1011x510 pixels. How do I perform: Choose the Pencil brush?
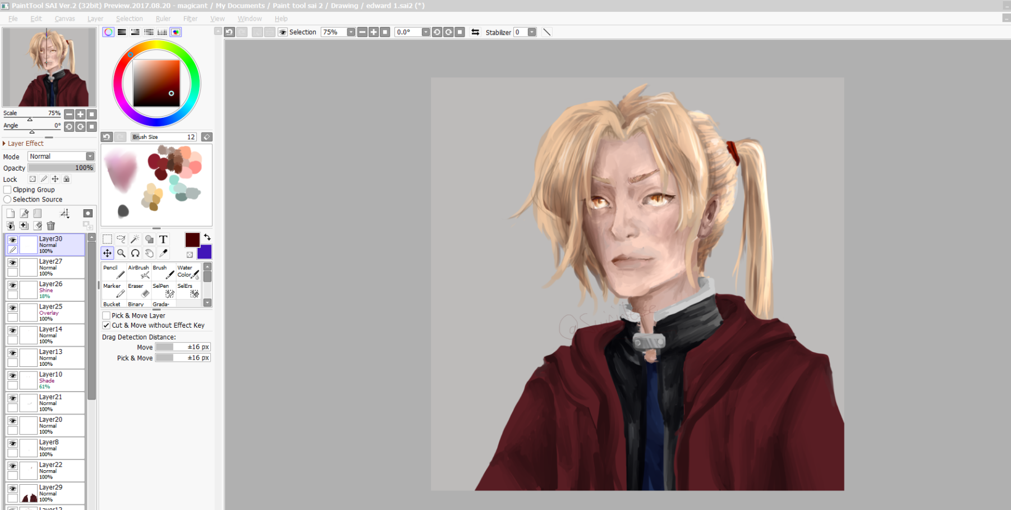114,272
